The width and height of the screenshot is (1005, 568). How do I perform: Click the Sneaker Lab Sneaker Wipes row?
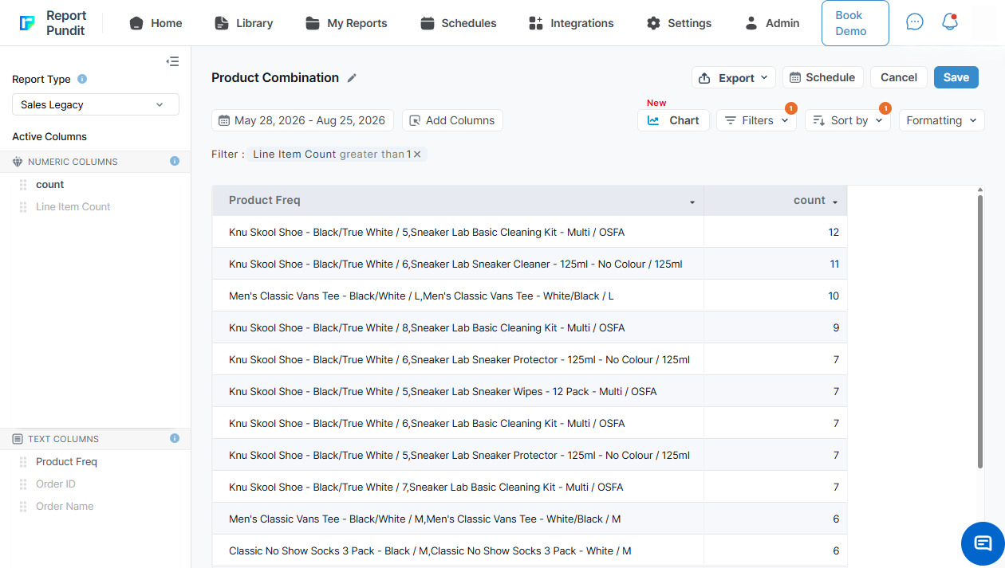530,391
